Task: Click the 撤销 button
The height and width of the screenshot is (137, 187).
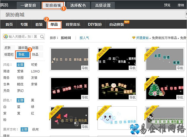Action: (x=181, y=5)
